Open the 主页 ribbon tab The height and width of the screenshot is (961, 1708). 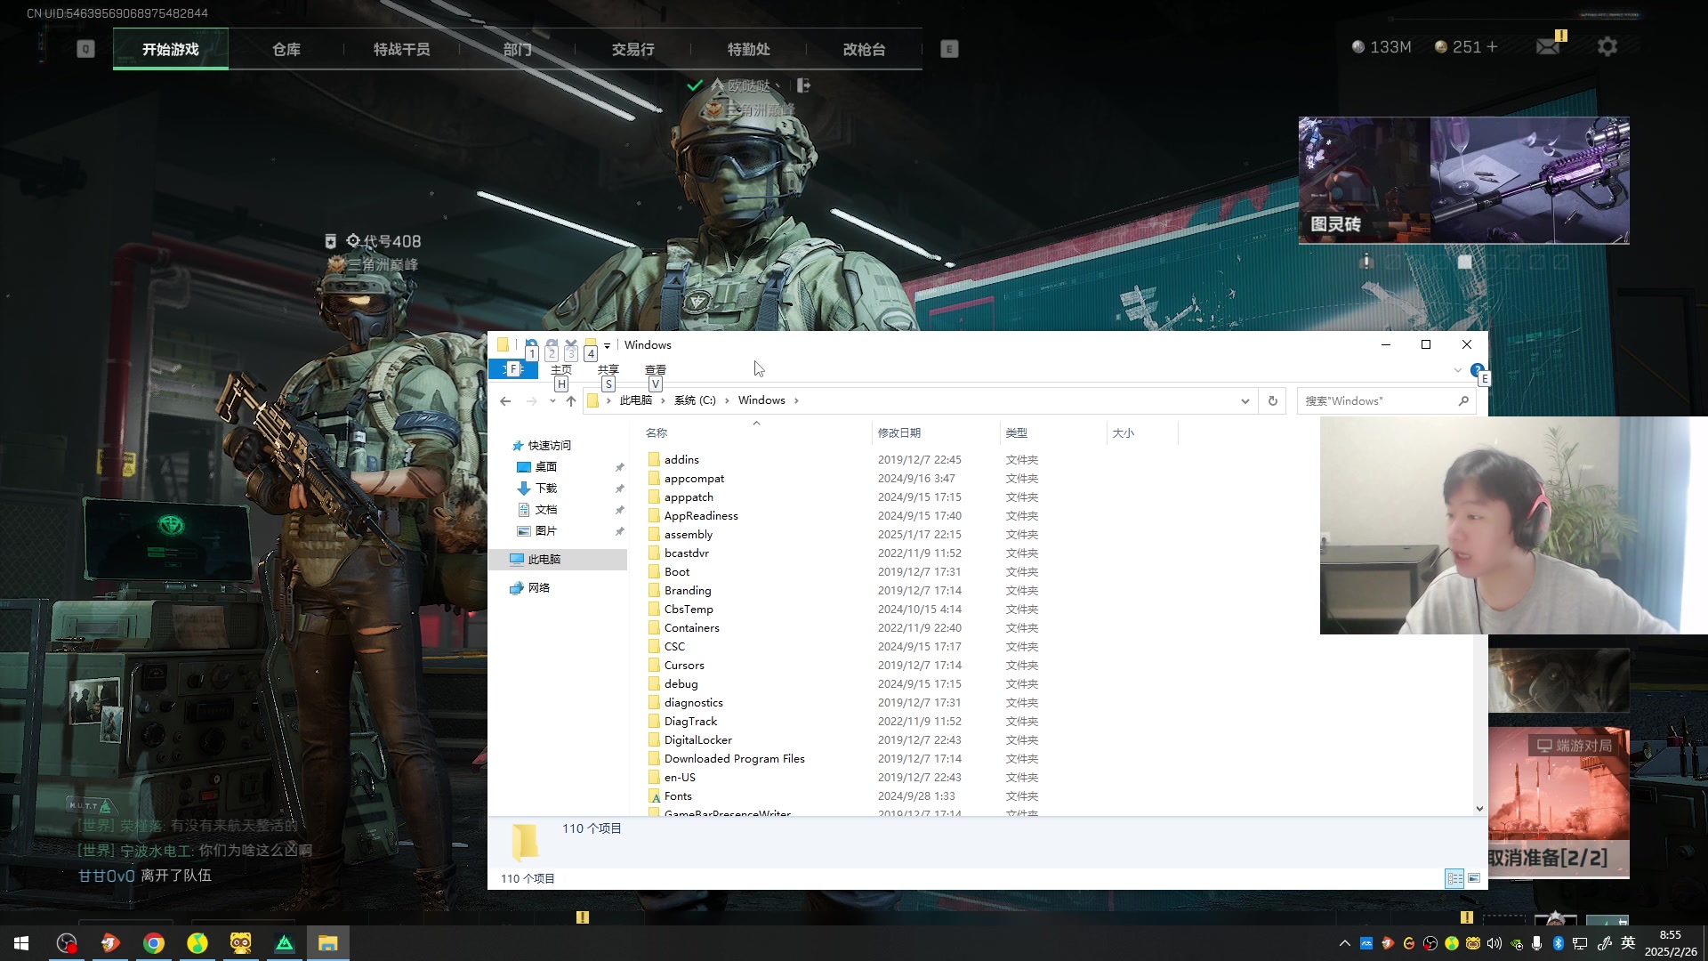click(x=561, y=369)
